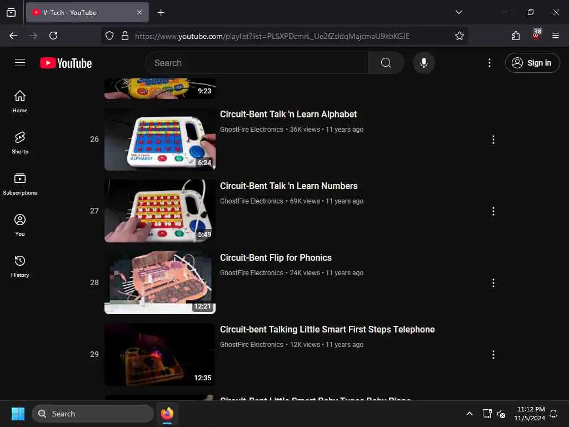Open action menu for Talk 'n Learn Alphabet
This screenshot has height=427, width=569.
click(493, 140)
